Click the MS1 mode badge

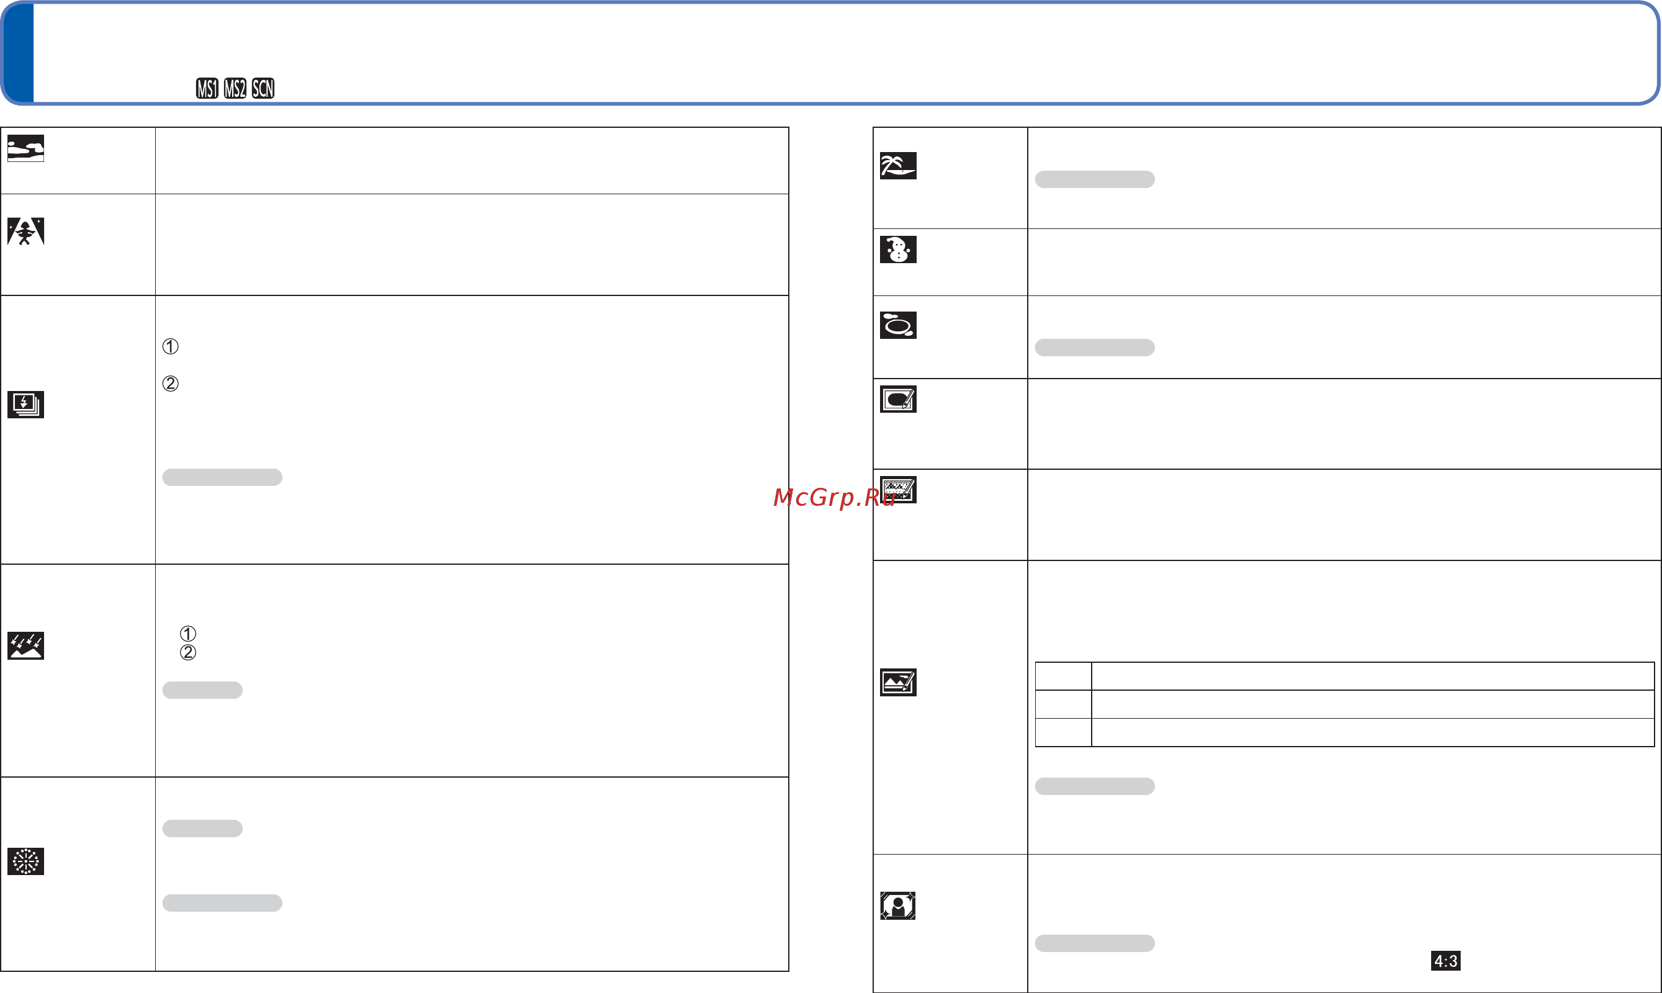(x=207, y=88)
